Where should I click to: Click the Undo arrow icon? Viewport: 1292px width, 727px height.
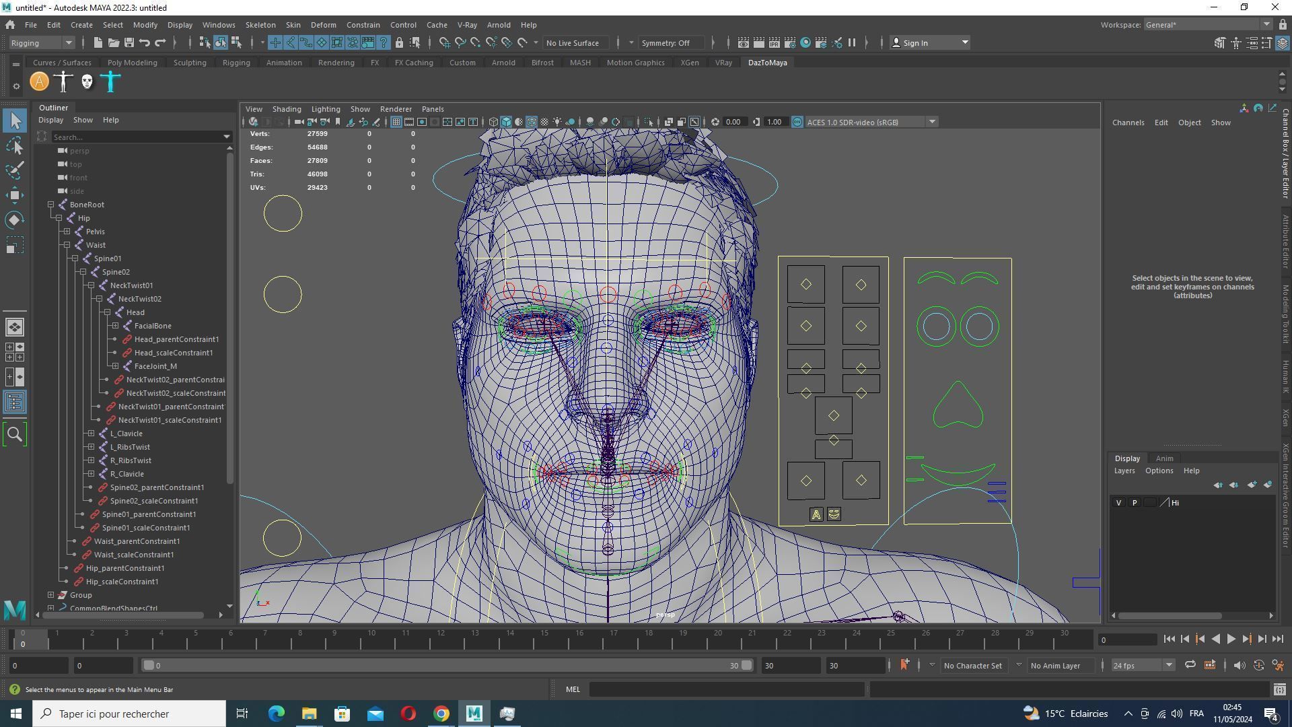coord(145,43)
